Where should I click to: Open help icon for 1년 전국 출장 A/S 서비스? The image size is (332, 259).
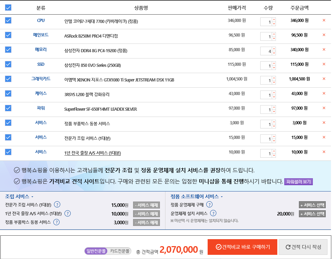(68, 213)
